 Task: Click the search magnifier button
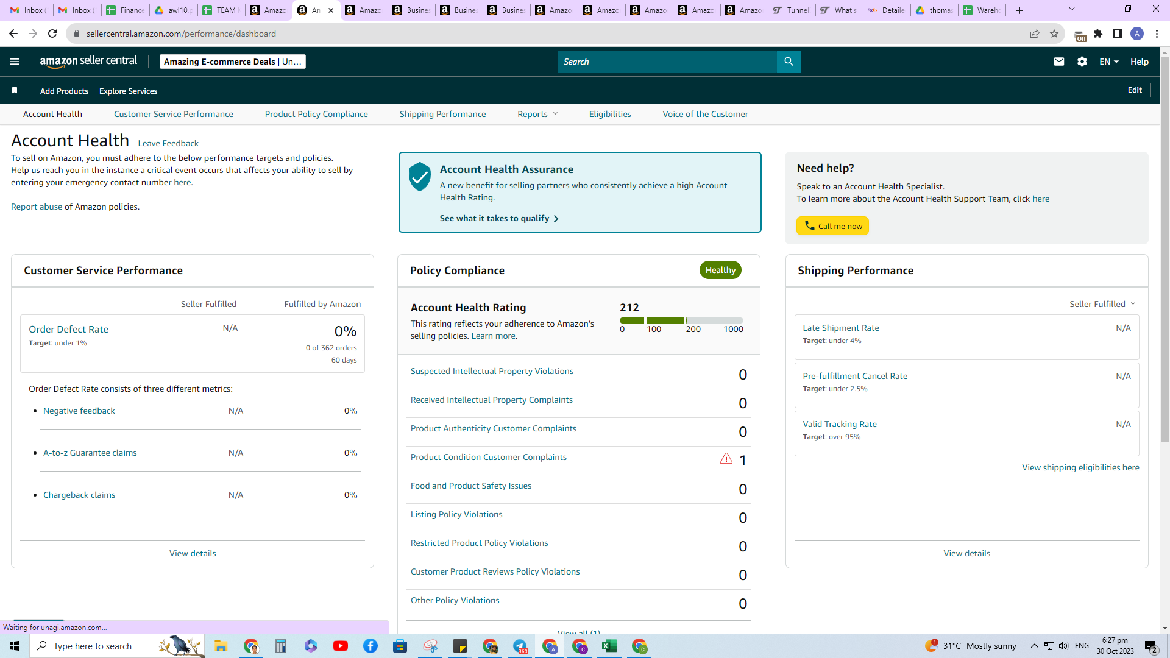[789, 62]
